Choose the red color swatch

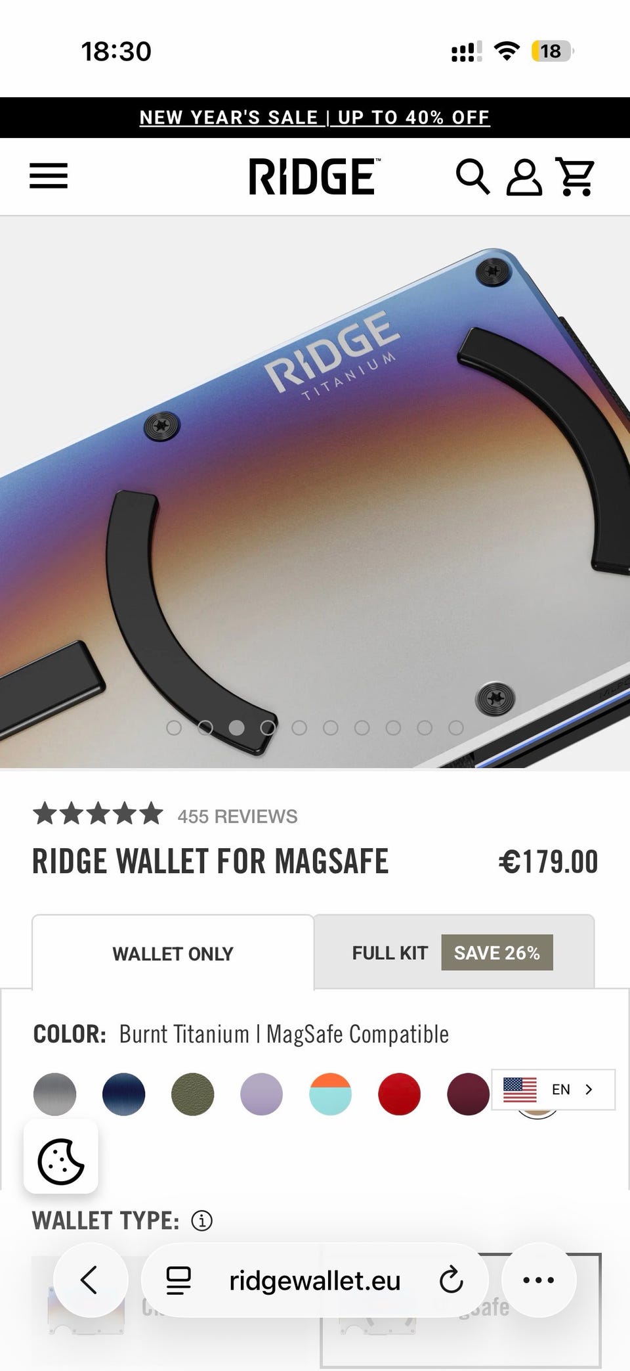(x=399, y=1094)
